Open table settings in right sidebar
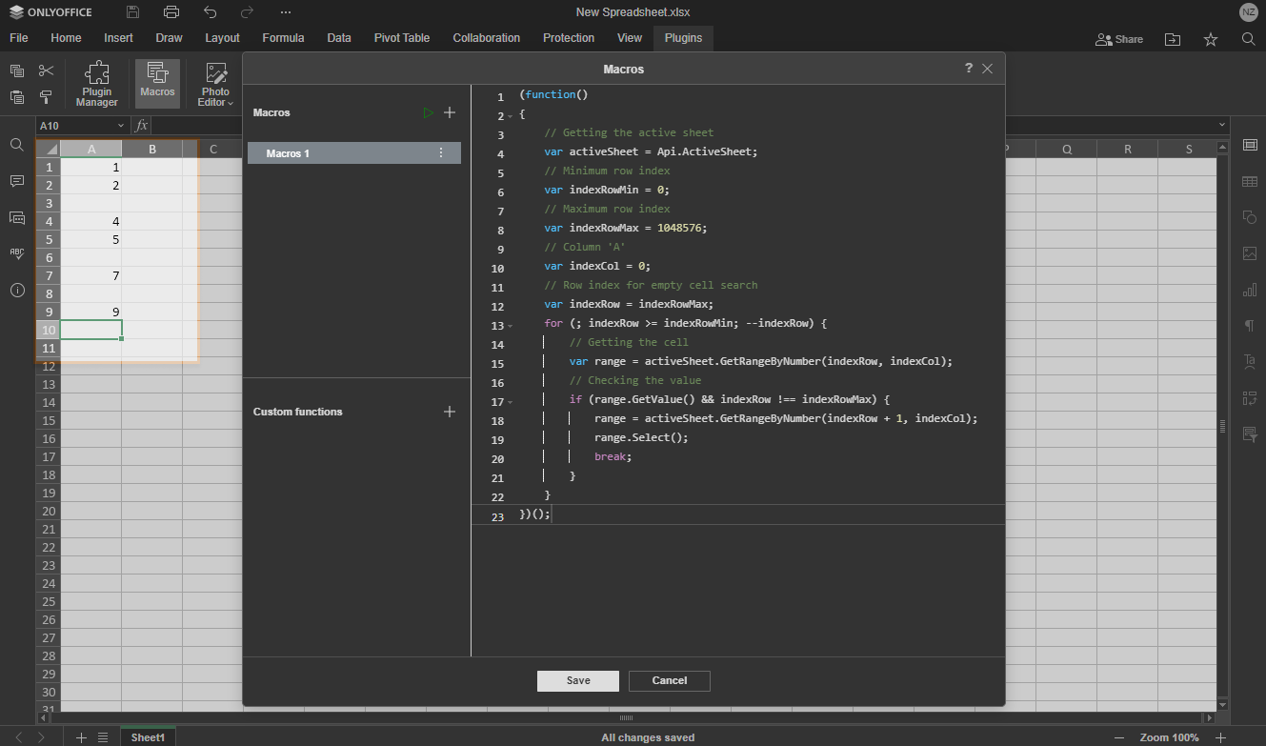 [x=1250, y=181]
